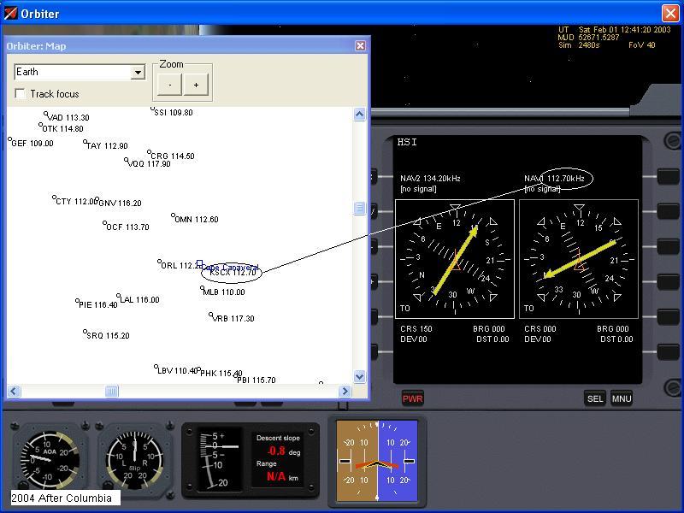Screen dimensions: 684x513
Task: Select the OMN 112.60 station on map
Action: pyautogui.click(x=195, y=219)
